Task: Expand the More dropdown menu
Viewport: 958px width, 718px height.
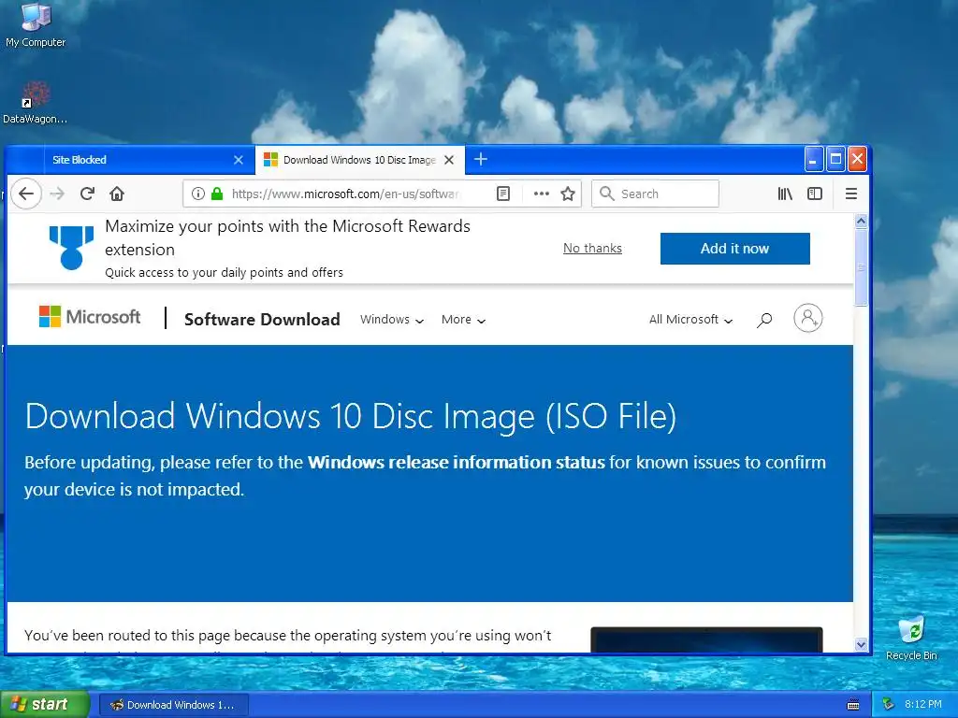Action: click(x=464, y=320)
